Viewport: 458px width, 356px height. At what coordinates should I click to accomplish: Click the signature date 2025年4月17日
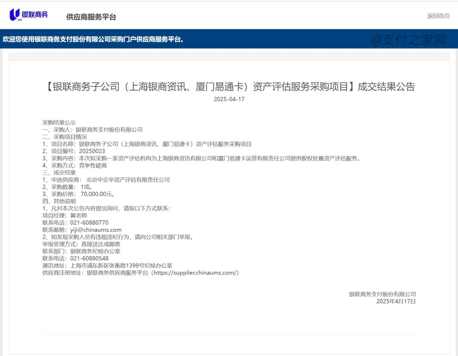[396, 301]
